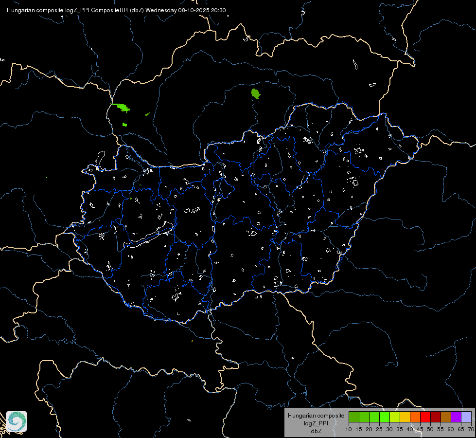Click the "10" value on the legend scale

click(x=349, y=429)
